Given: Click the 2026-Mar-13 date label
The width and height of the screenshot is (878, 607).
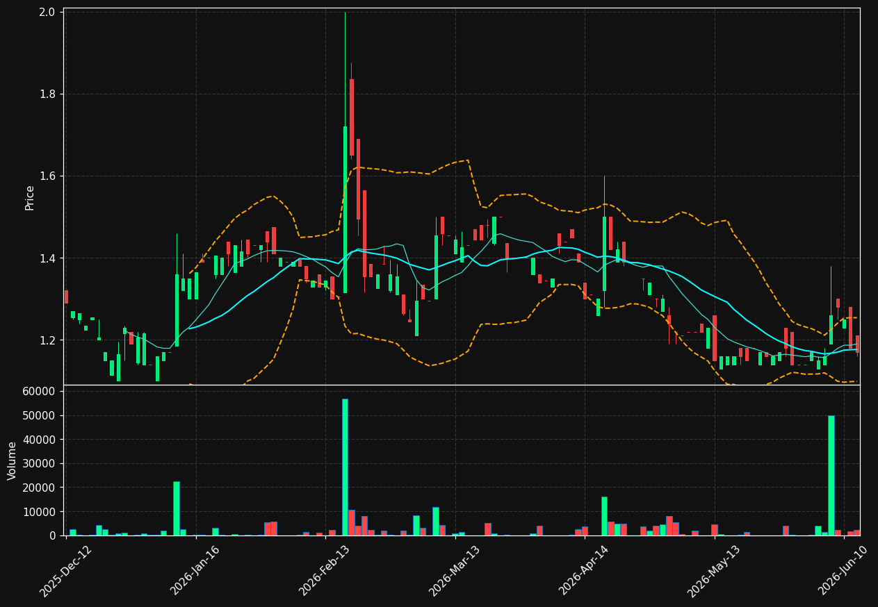Looking at the screenshot, I should [x=454, y=571].
